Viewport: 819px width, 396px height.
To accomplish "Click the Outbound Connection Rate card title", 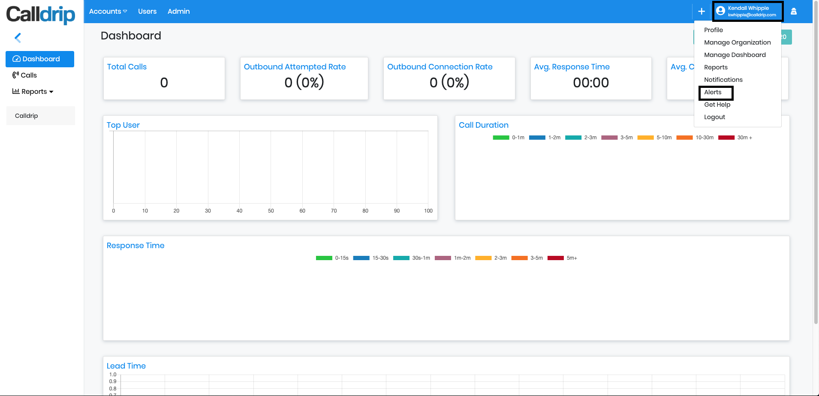I will [440, 67].
